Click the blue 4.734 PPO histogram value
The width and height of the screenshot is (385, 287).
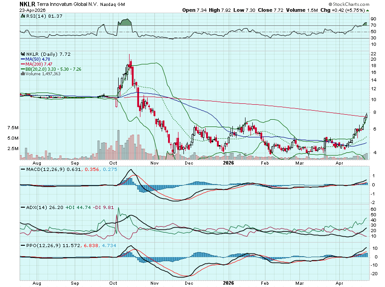click(x=109, y=245)
